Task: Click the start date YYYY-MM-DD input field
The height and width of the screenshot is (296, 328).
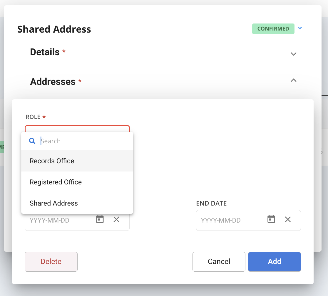Action: 56,220
